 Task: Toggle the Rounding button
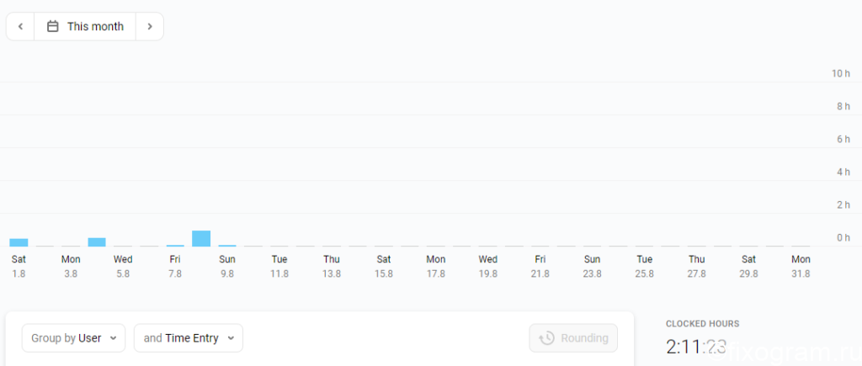tap(573, 338)
